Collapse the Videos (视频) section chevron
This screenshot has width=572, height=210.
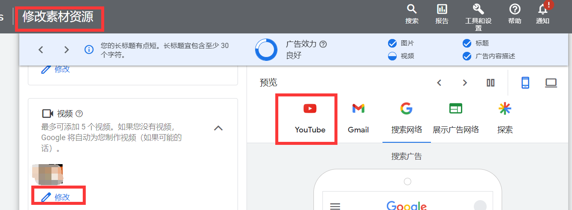[218, 128]
